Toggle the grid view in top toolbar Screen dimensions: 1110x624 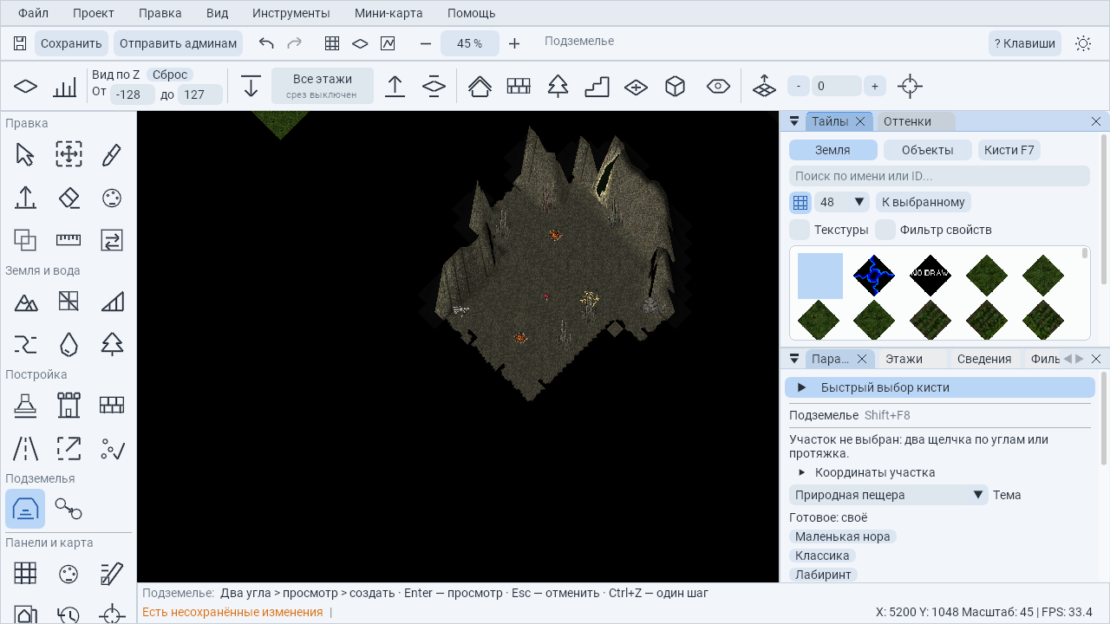click(x=332, y=43)
